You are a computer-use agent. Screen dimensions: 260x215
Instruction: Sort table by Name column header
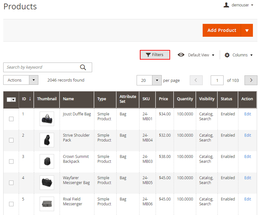pos(68,99)
